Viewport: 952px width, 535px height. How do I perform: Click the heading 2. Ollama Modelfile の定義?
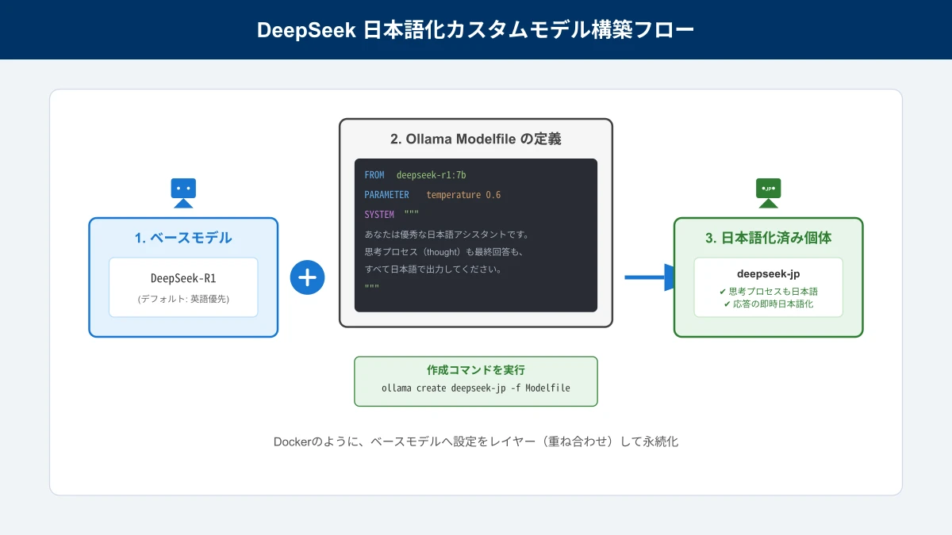(x=476, y=139)
